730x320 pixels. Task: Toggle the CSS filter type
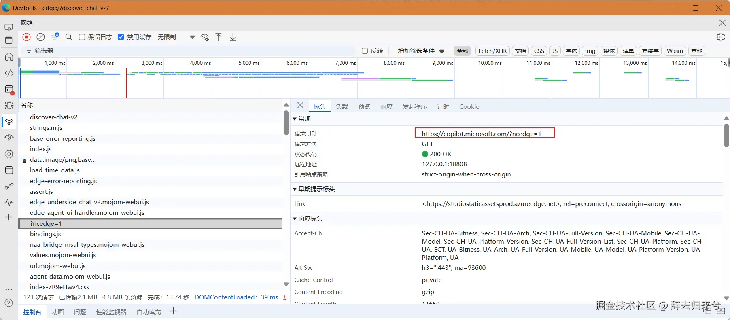[x=539, y=51]
